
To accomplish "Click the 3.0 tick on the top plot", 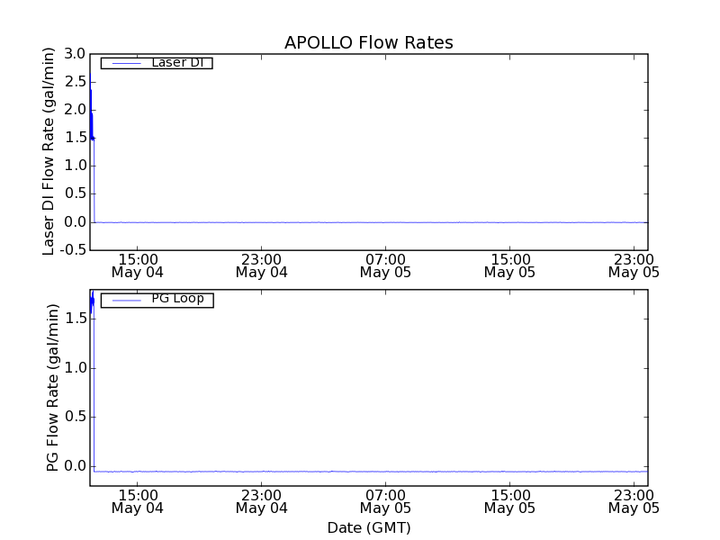I will pos(74,54).
